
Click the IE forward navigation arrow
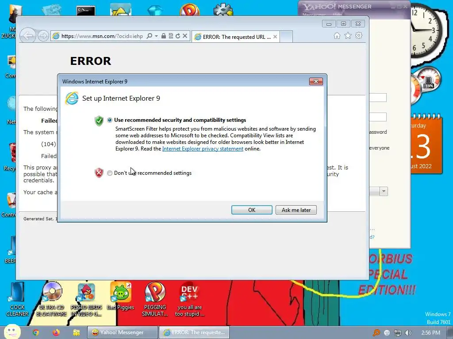click(x=43, y=36)
